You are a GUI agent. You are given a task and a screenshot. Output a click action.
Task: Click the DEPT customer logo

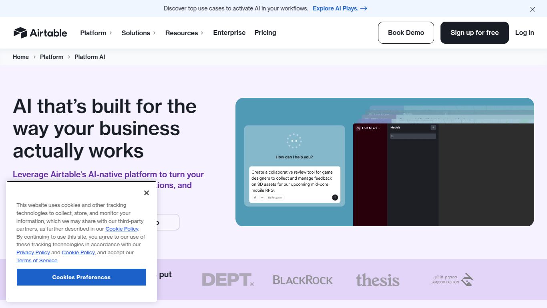pyautogui.click(x=228, y=280)
